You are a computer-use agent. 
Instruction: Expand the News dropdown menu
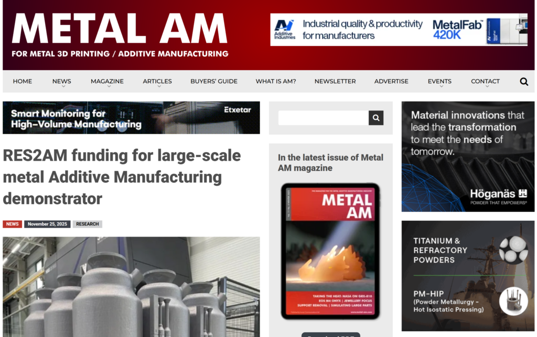point(62,82)
